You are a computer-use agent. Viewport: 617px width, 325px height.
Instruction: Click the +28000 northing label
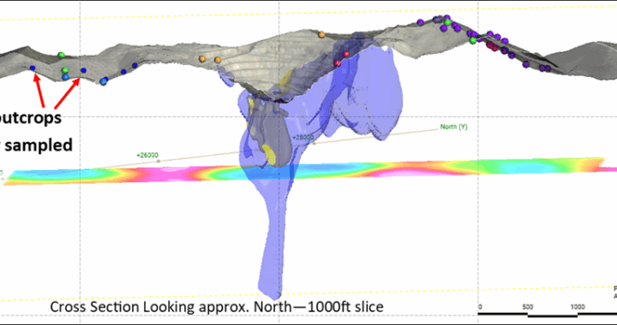pyautogui.click(x=303, y=138)
